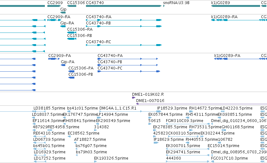Click the Gip gene label

(63, 9)
